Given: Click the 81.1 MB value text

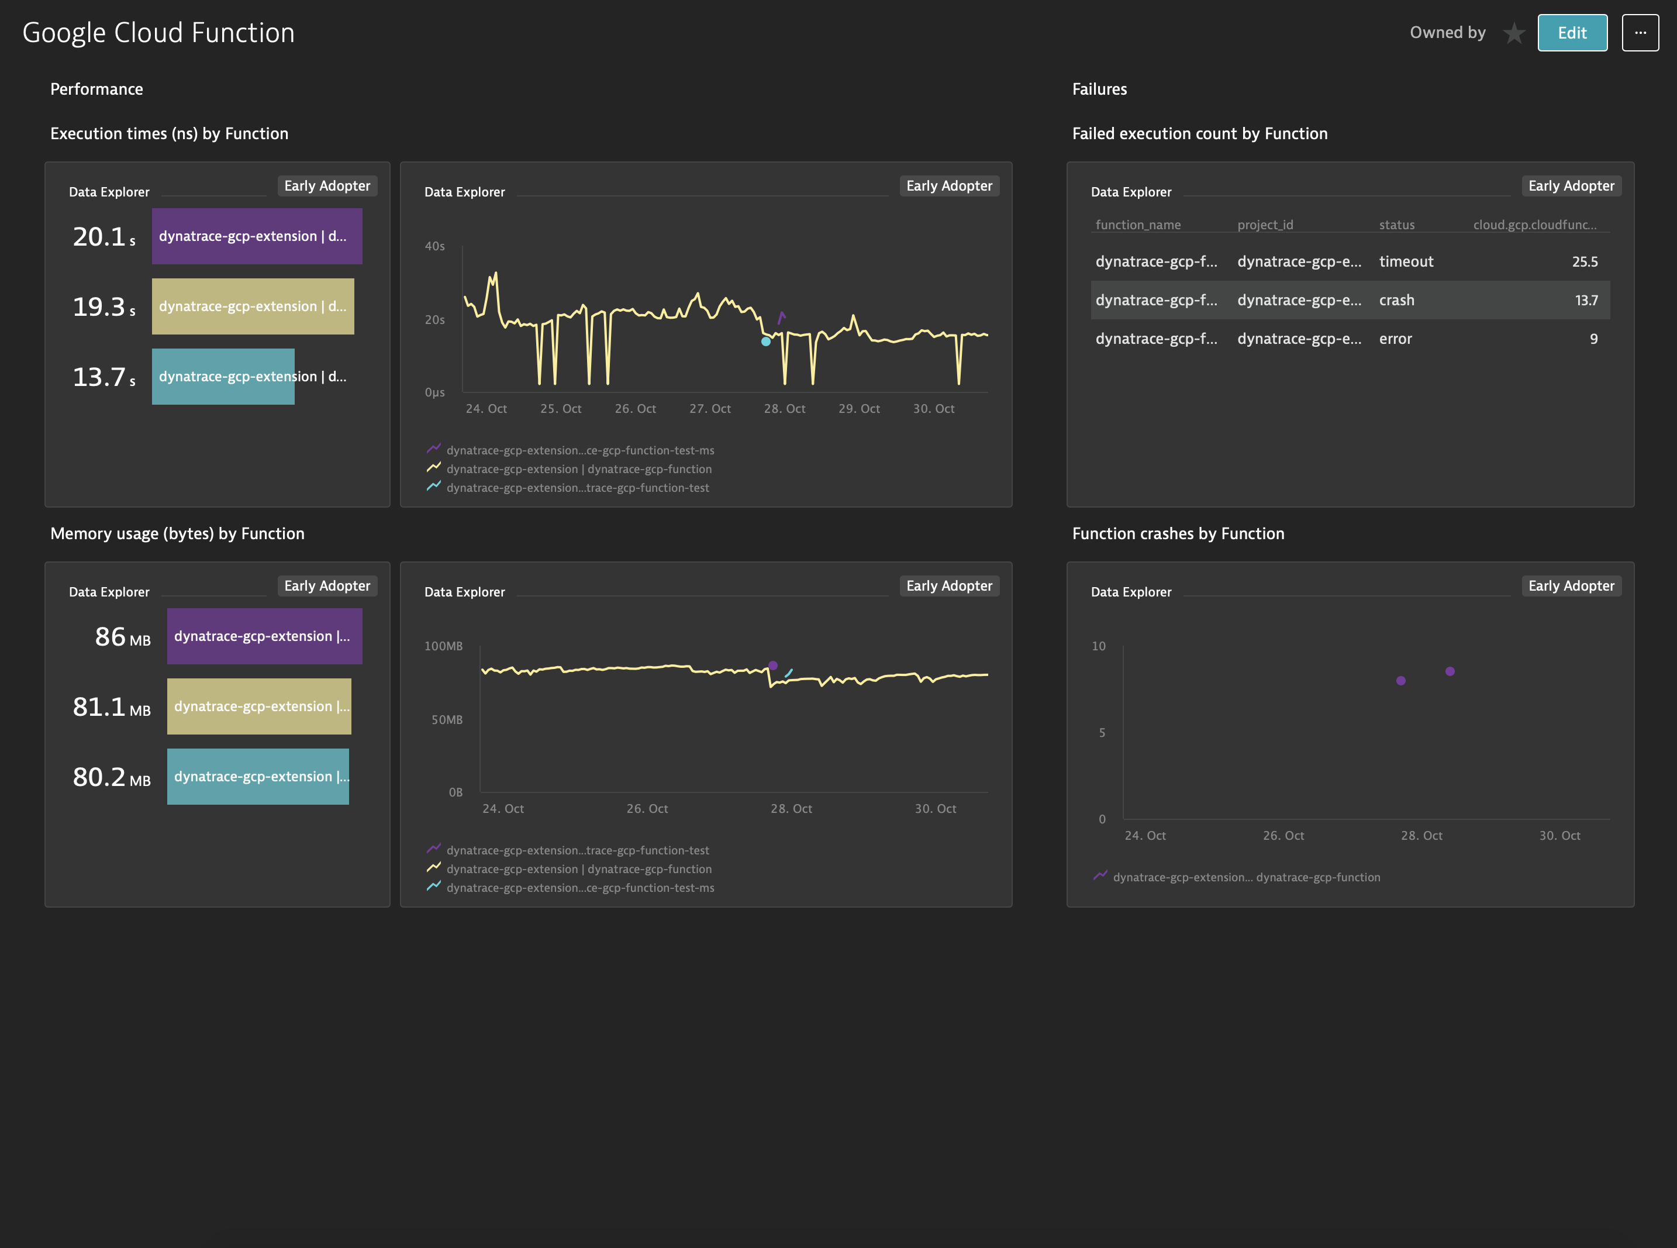Looking at the screenshot, I should 112,707.
